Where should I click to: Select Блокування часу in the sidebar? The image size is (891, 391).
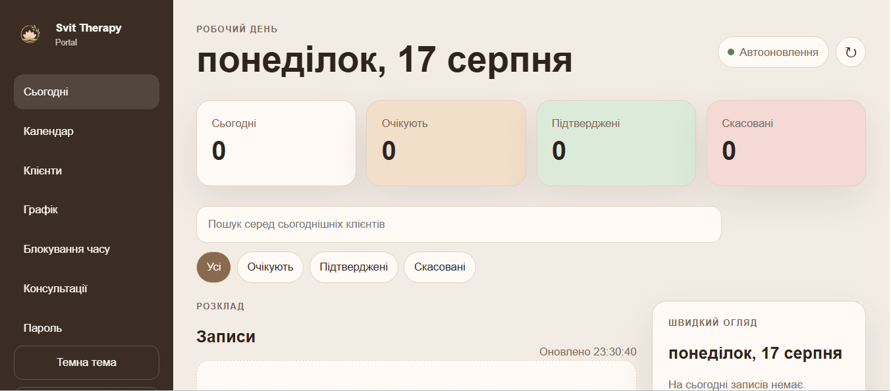pos(86,249)
